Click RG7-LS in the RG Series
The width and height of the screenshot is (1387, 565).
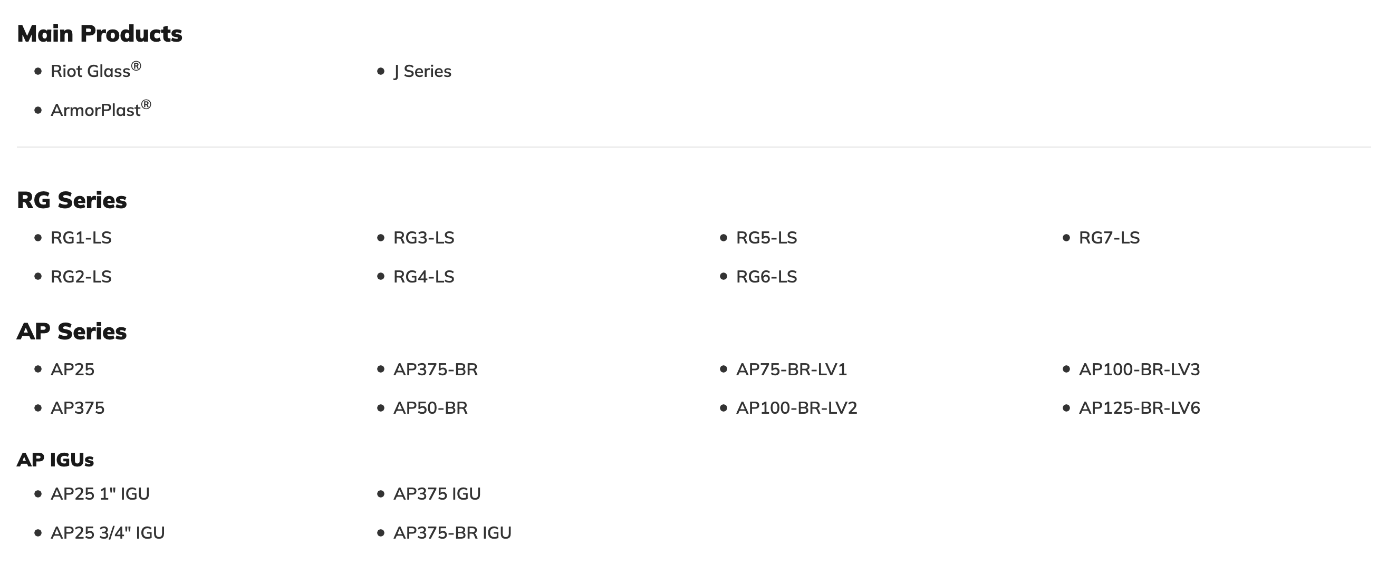tap(1109, 238)
